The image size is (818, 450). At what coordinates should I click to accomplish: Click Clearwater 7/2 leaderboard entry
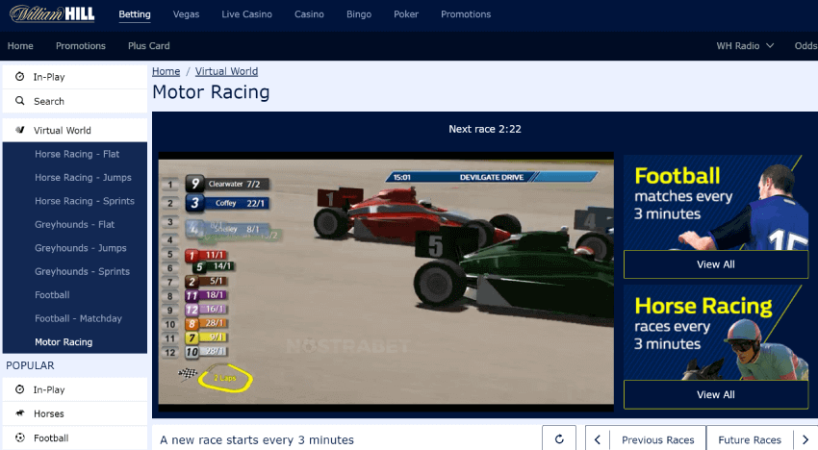228,184
